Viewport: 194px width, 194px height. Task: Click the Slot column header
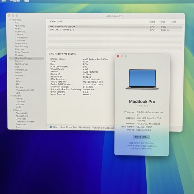[x=173, y=22]
